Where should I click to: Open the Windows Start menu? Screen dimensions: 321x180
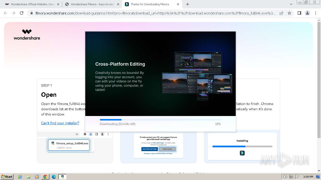point(7,176)
